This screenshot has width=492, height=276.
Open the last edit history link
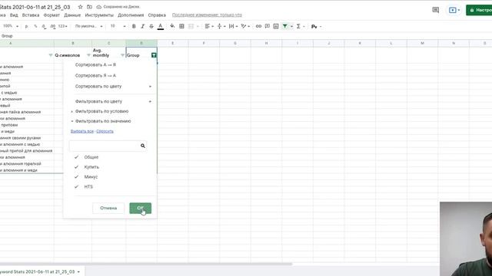207,15
